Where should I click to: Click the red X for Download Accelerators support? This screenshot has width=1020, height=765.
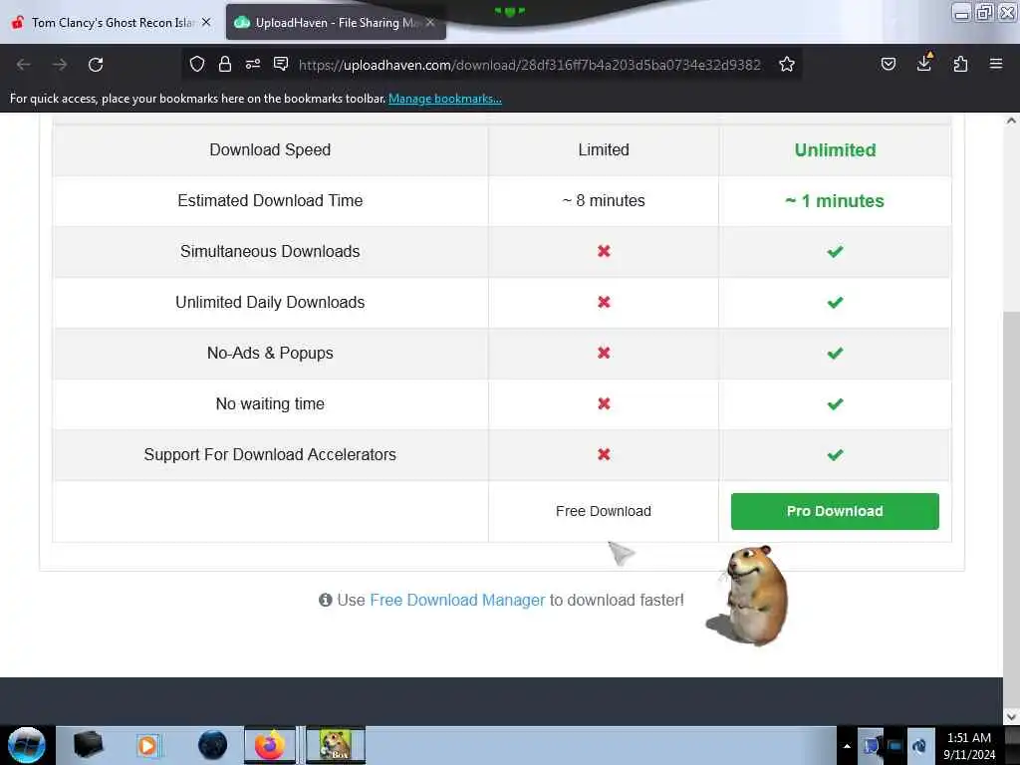tap(604, 454)
